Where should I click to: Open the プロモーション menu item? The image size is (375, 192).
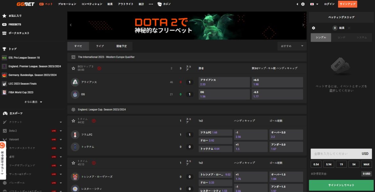[x=67, y=4]
